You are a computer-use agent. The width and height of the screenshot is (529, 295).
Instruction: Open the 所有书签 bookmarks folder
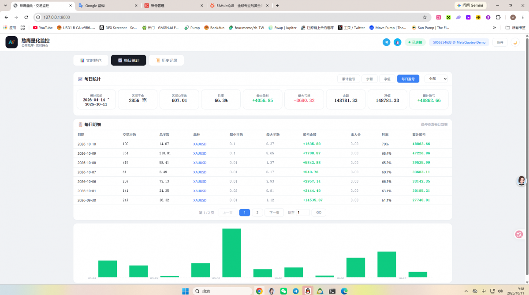coord(515,27)
